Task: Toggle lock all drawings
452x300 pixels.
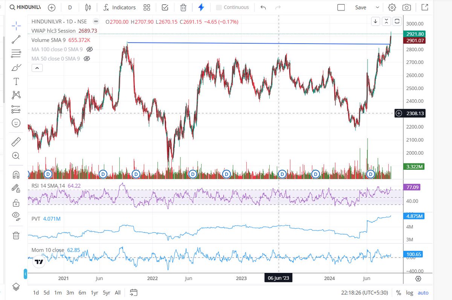Action: tap(16, 203)
